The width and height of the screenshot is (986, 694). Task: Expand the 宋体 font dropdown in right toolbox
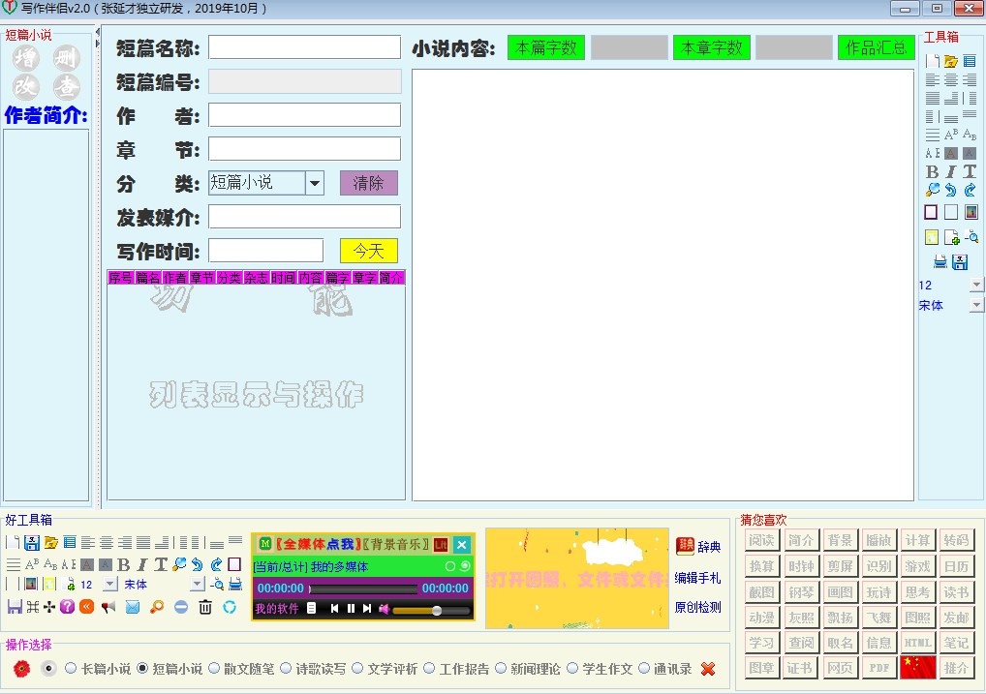click(975, 305)
